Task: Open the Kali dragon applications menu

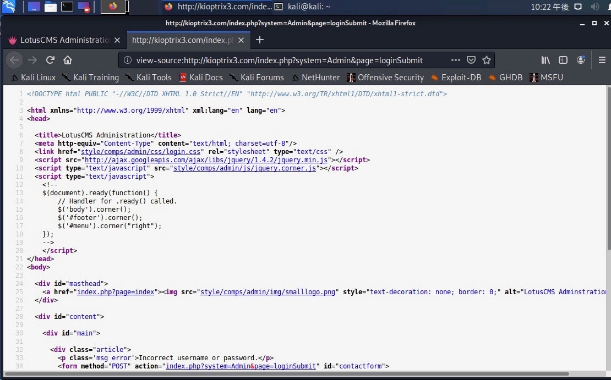Action: pyautogui.click(x=9, y=6)
